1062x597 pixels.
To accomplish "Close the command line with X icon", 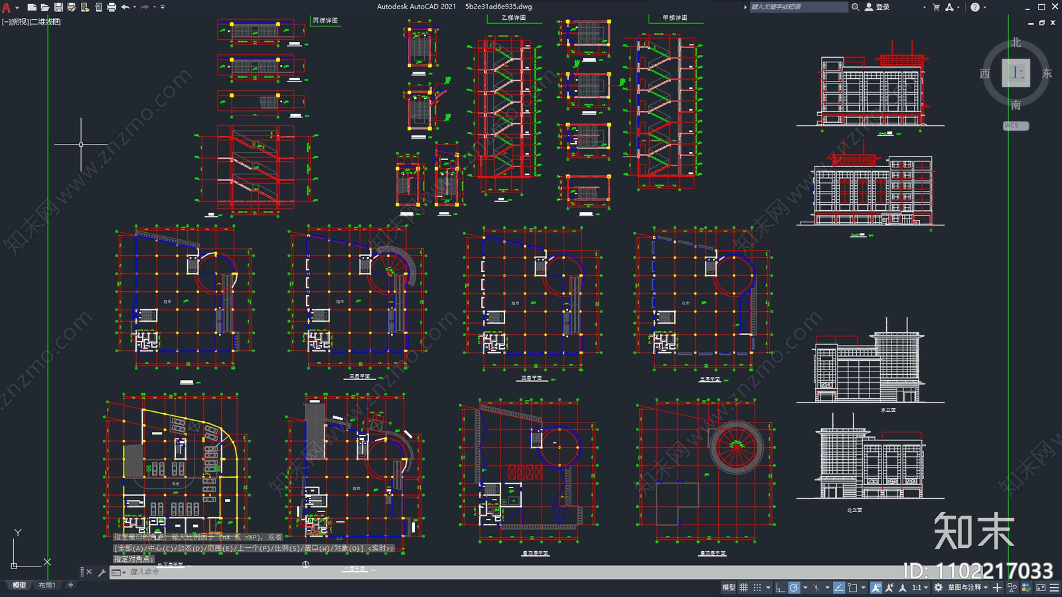I will [89, 572].
